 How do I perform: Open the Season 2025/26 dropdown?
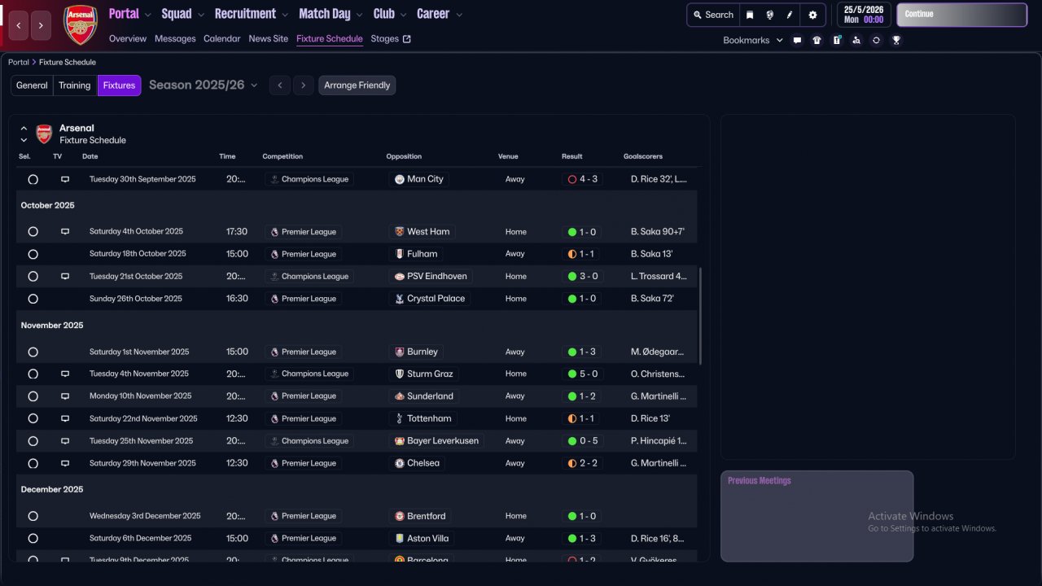(x=203, y=85)
